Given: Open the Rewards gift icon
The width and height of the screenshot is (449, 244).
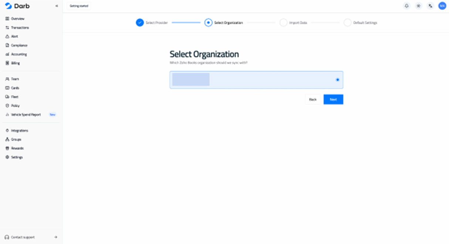Looking at the screenshot, I should (7, 148).
